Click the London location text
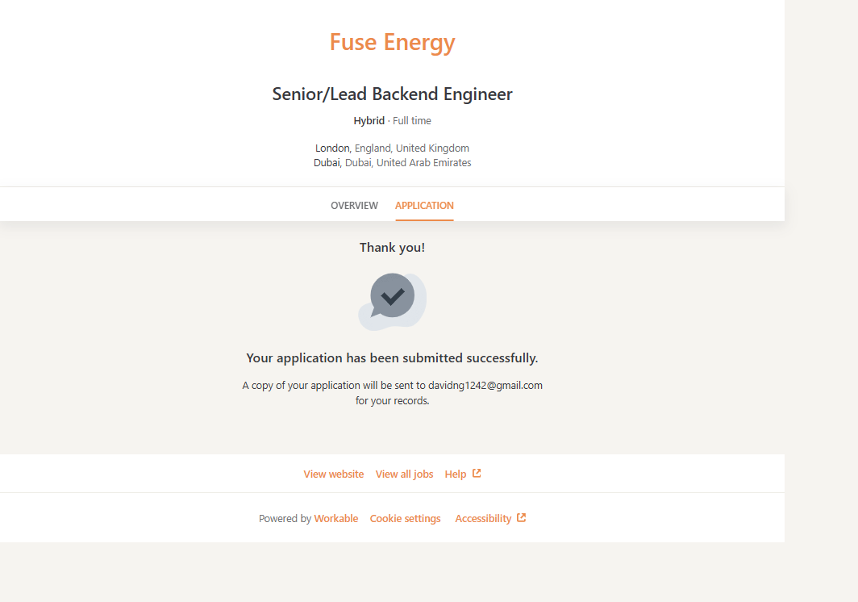 [332, 148]
